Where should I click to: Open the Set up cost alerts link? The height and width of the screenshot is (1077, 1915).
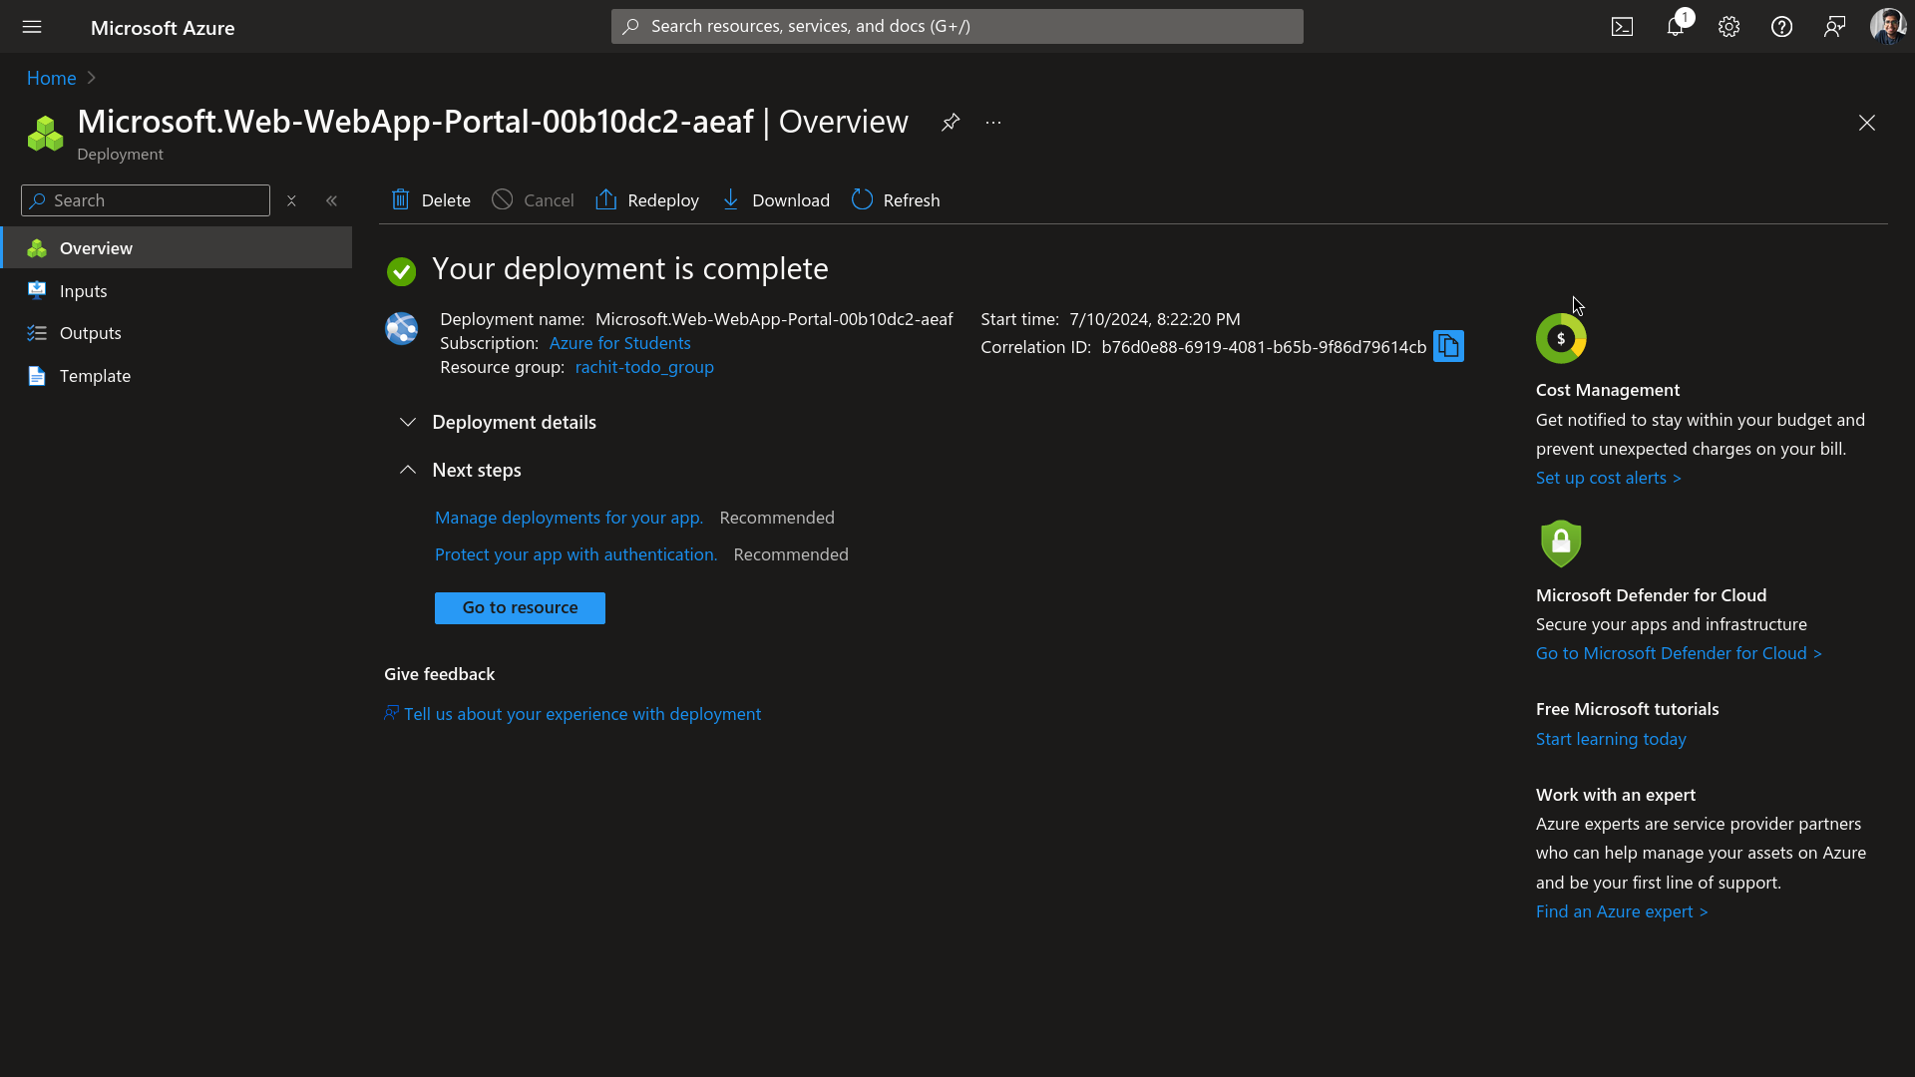click(1608, 478)
